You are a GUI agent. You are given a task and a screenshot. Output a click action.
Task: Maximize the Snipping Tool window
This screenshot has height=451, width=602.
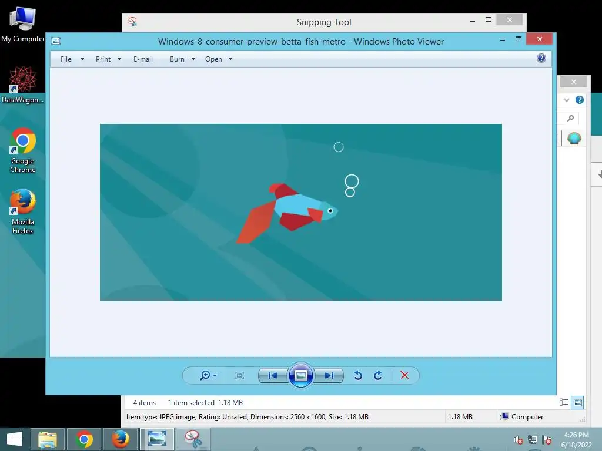tap(489, 19)
